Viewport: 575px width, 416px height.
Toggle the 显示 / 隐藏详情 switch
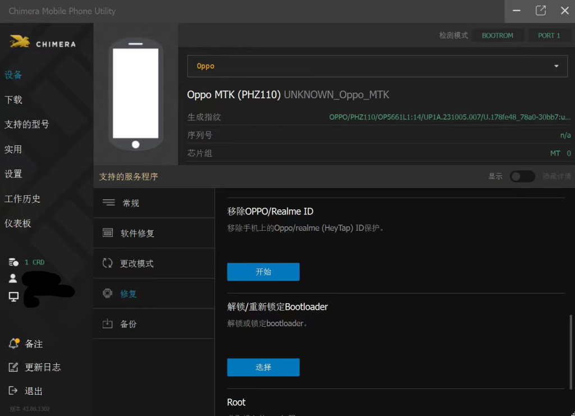[x=522, y=176]
